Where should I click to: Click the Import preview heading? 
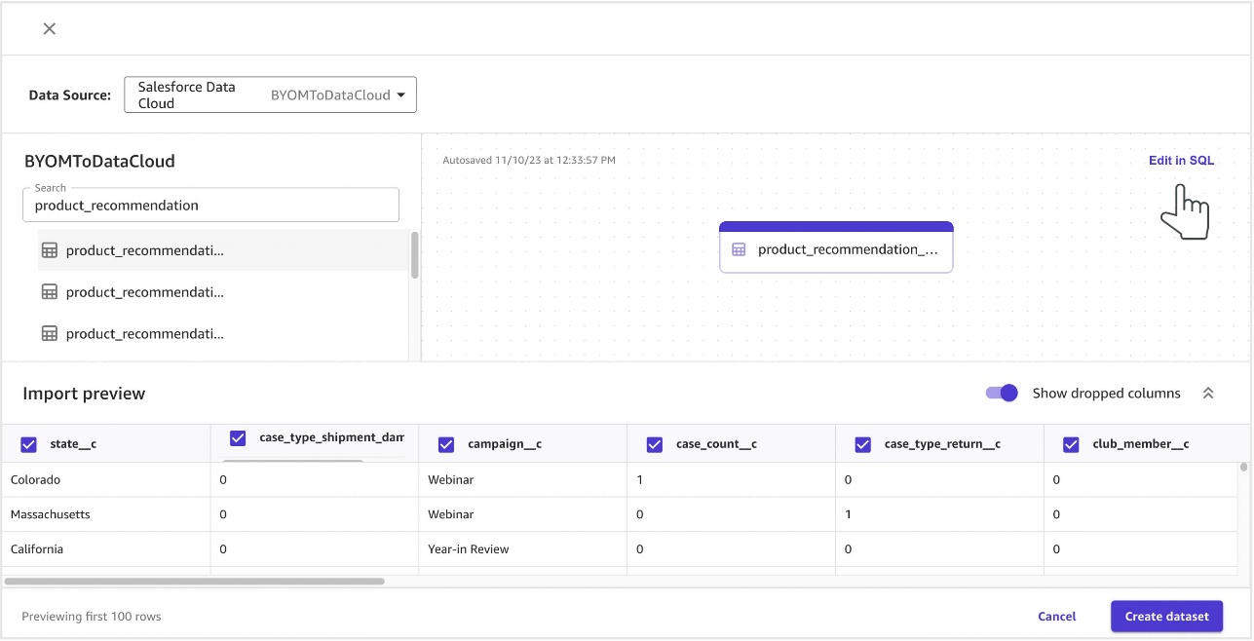(x=84, y=394)
